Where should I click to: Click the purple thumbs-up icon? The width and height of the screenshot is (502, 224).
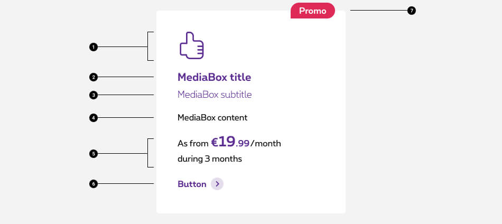191,45
